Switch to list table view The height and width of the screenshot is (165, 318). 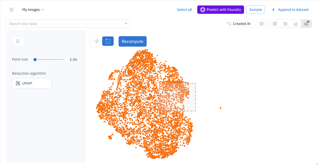(x=285, y=24)
